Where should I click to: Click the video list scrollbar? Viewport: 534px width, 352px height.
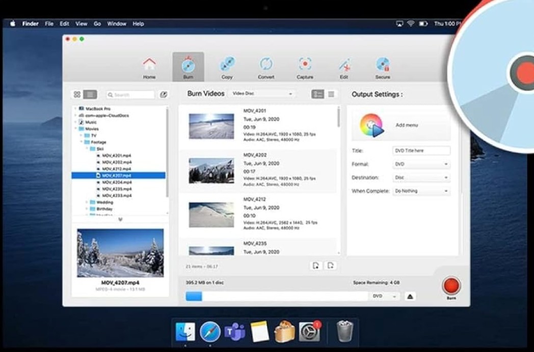338,118
